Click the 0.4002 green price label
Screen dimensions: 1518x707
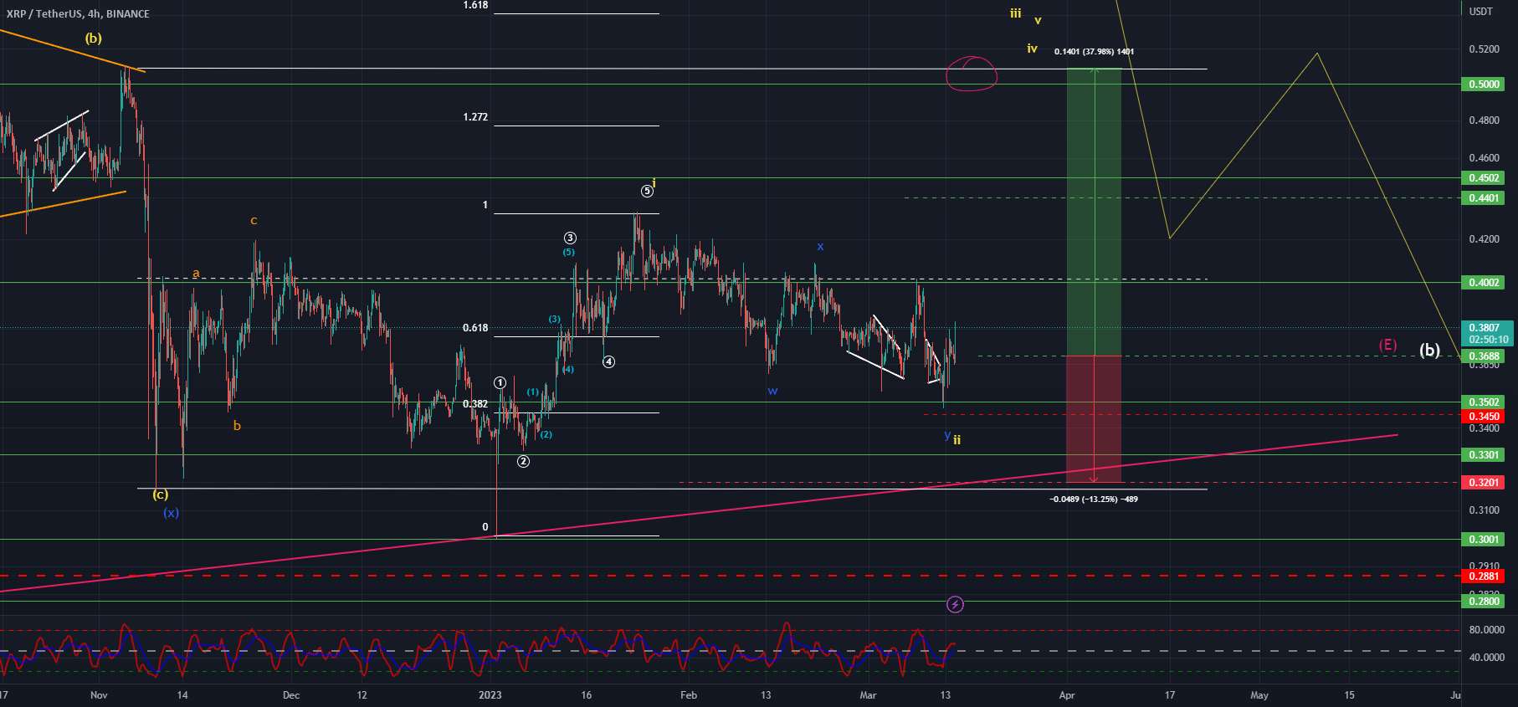[1483, 283]
